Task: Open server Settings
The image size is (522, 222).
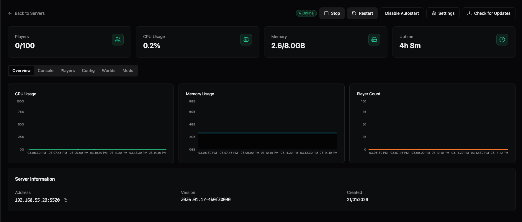Action: point(443,13)
